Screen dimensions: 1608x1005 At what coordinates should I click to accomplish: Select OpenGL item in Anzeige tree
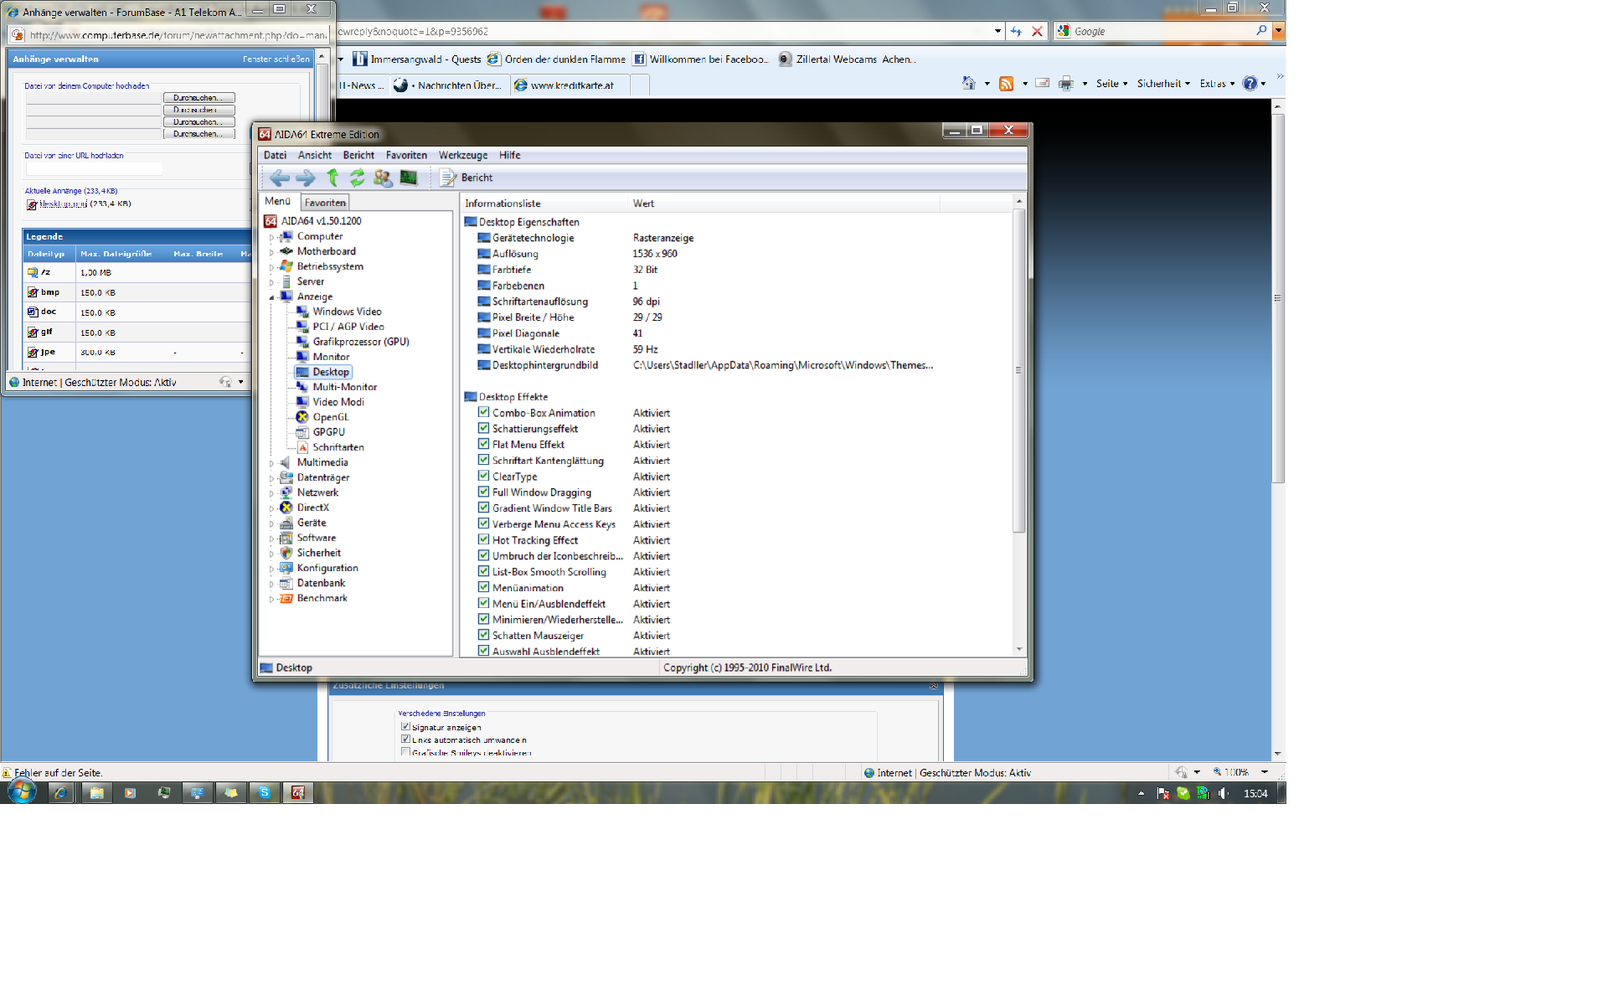pyautogui.click(x=330, y=417)
